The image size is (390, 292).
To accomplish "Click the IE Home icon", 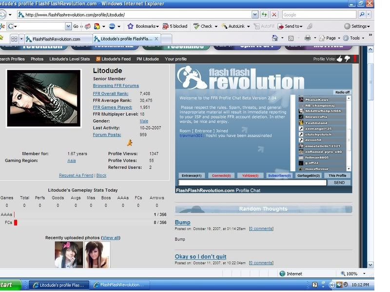I will [275, 38].
